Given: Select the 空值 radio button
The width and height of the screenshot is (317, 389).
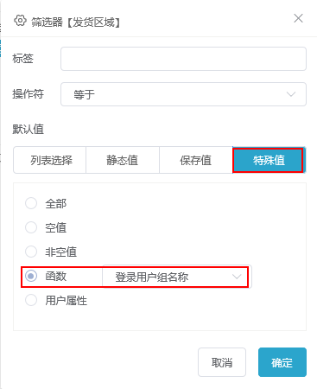Looking at the screenshot, I should pos(31,227).
